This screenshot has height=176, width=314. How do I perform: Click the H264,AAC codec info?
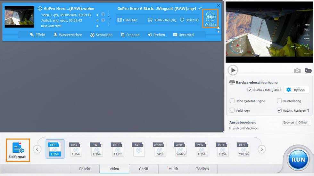128,20
